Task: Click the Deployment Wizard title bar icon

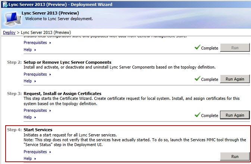Action: (4, 4)
